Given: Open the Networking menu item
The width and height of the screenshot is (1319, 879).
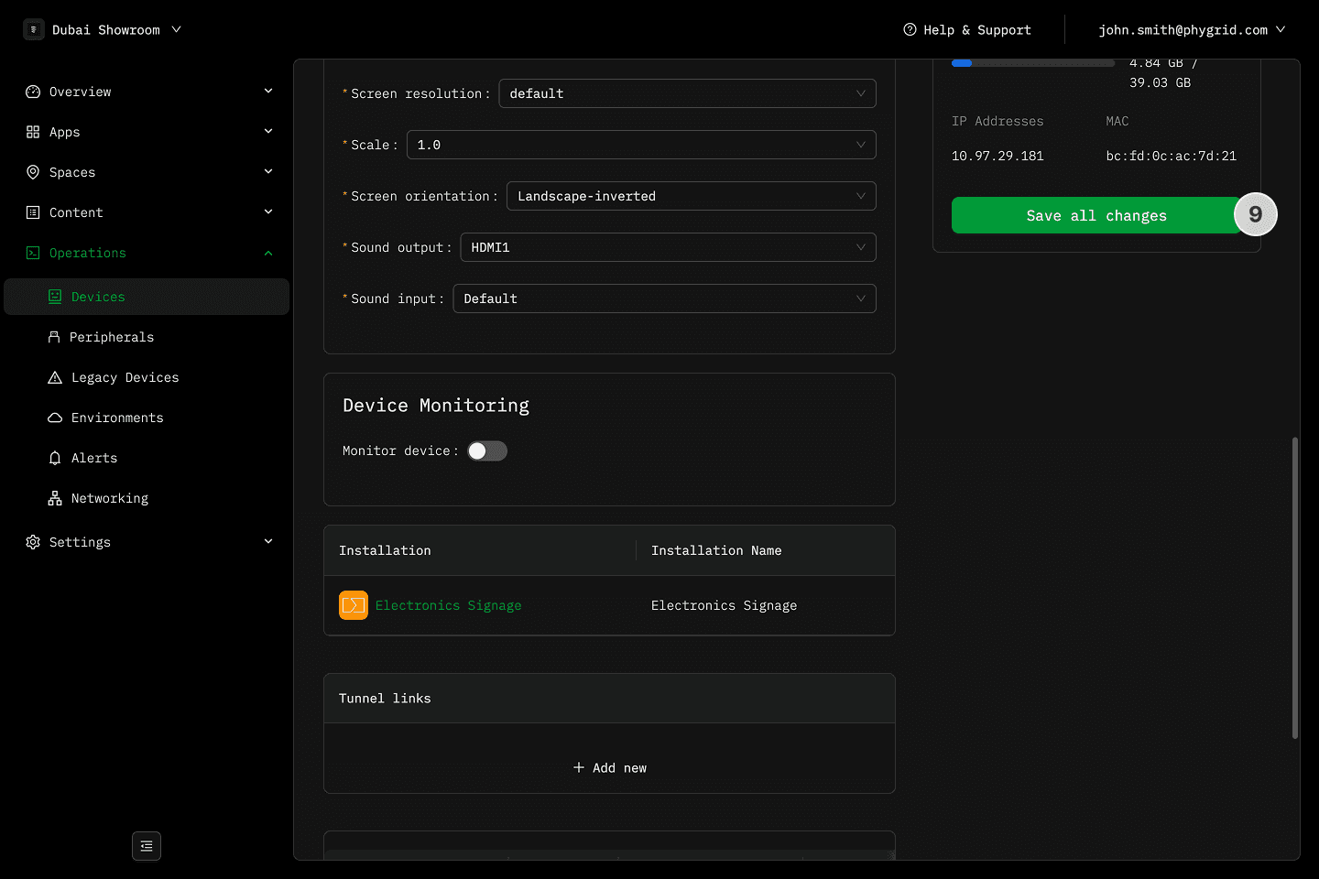Looking at the screenshot, I should tap(147, 498).
